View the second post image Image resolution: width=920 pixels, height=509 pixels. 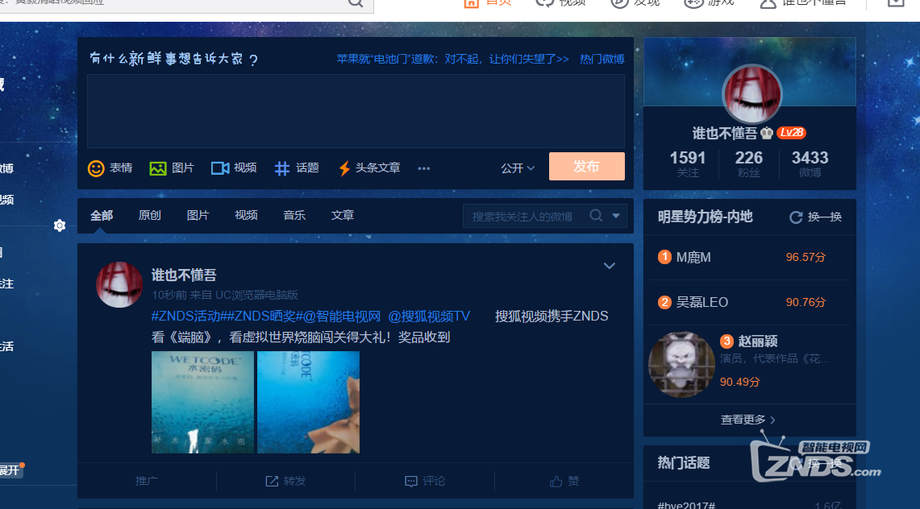point(308,402)
